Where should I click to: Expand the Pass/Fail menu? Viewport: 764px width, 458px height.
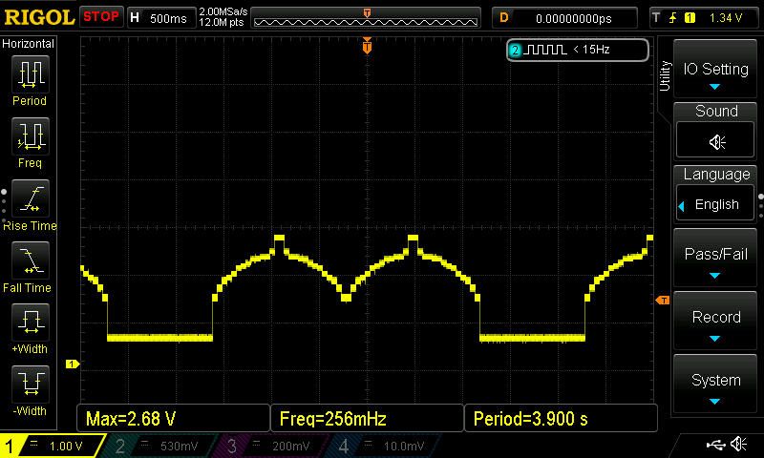click(x=716, y=260)
